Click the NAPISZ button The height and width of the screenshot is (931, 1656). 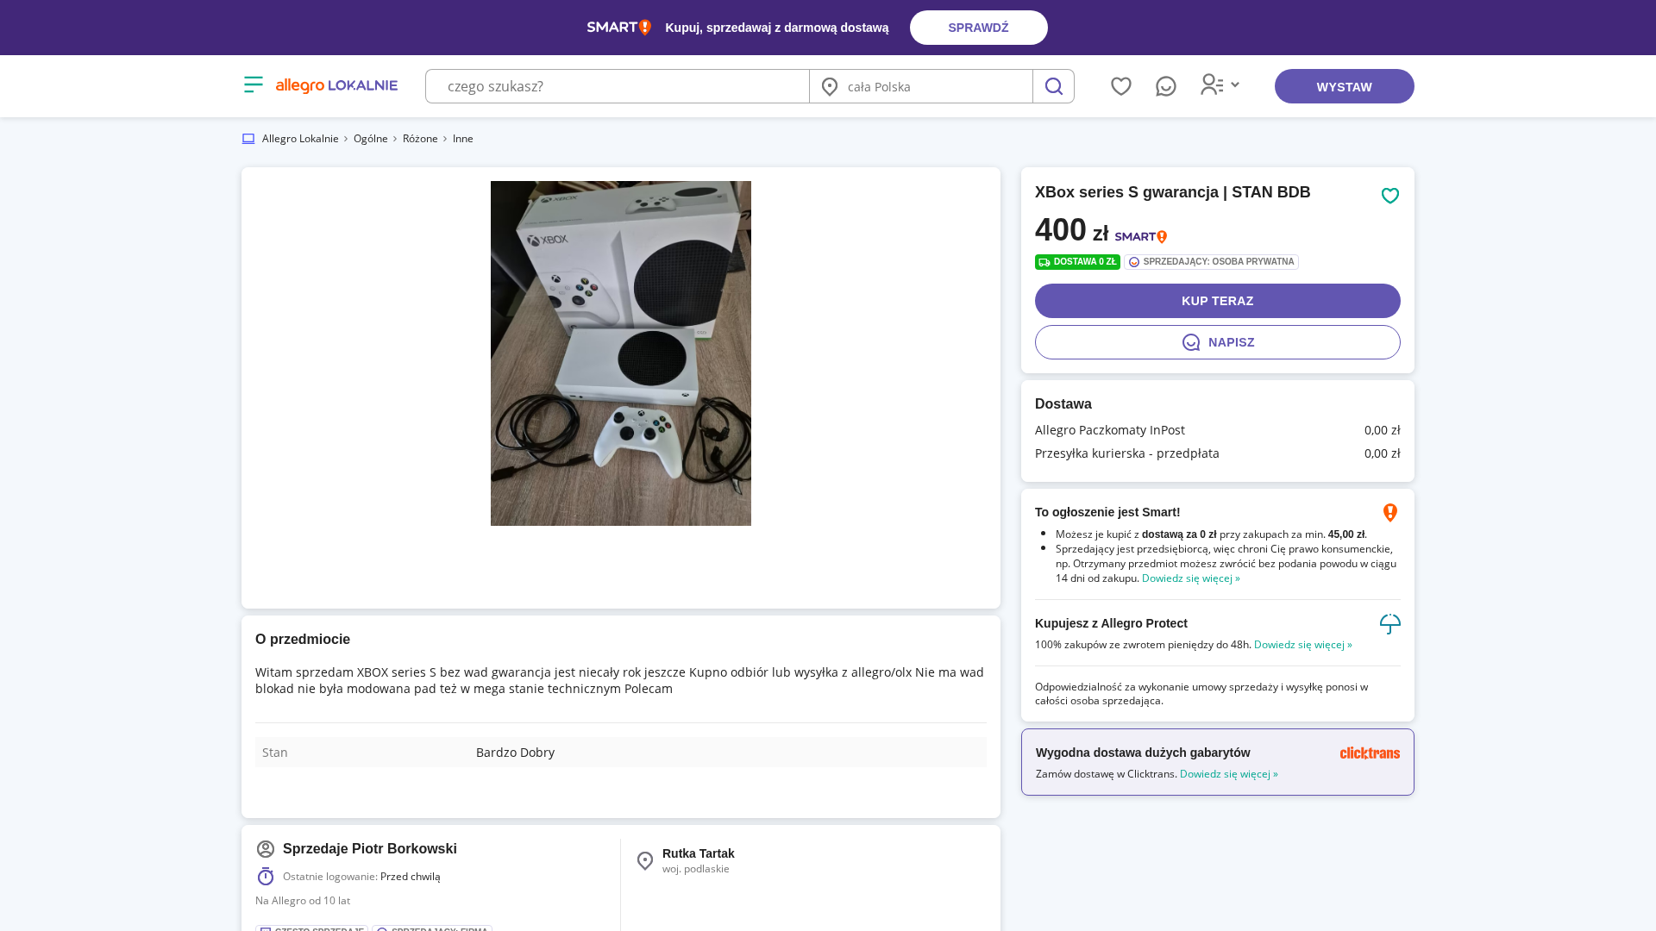[1217, 342]
